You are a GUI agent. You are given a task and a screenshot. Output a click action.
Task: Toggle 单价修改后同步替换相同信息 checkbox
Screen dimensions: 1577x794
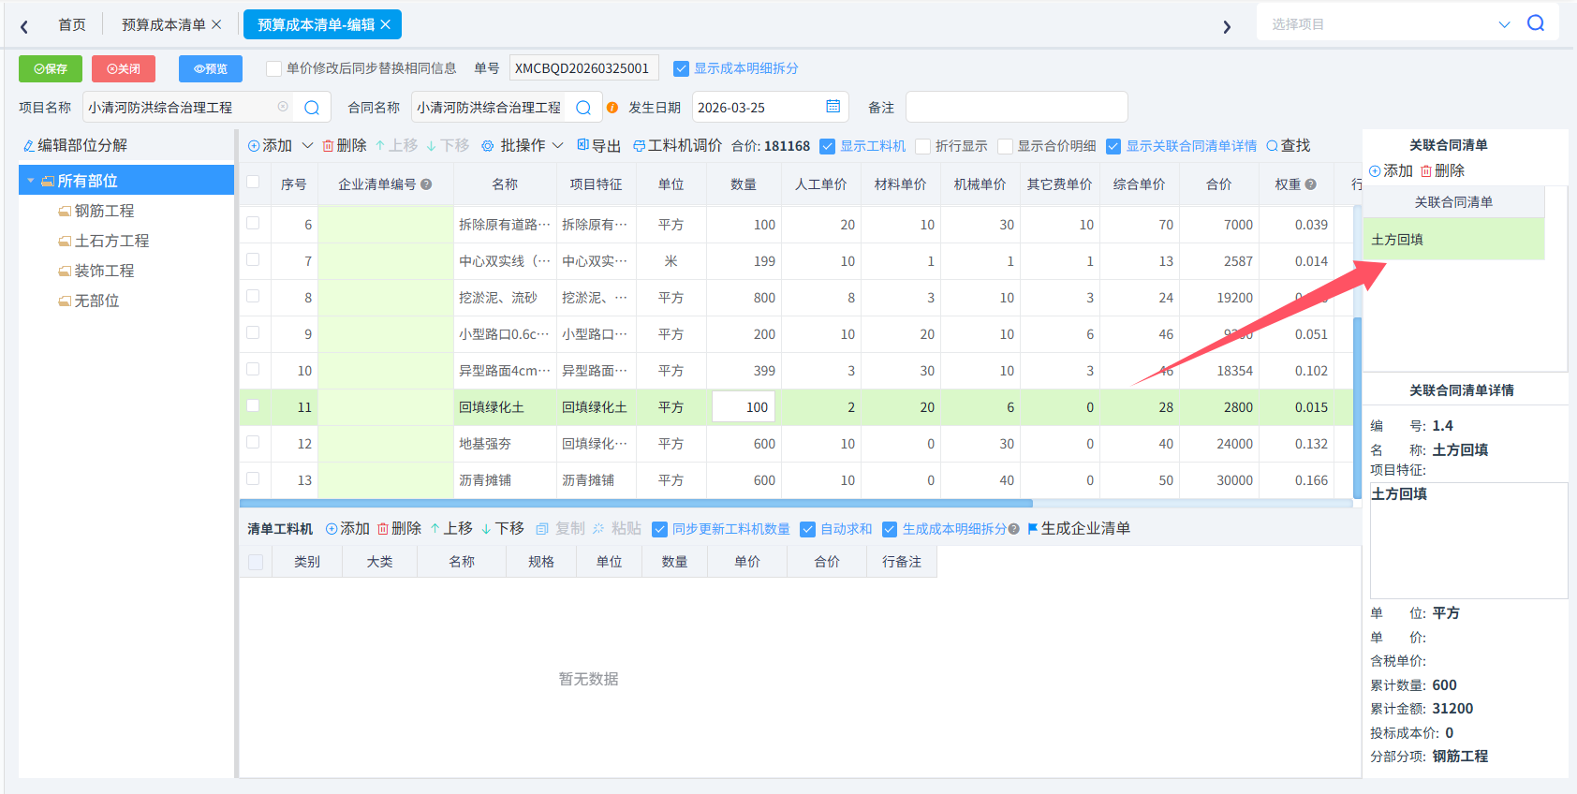273,68
